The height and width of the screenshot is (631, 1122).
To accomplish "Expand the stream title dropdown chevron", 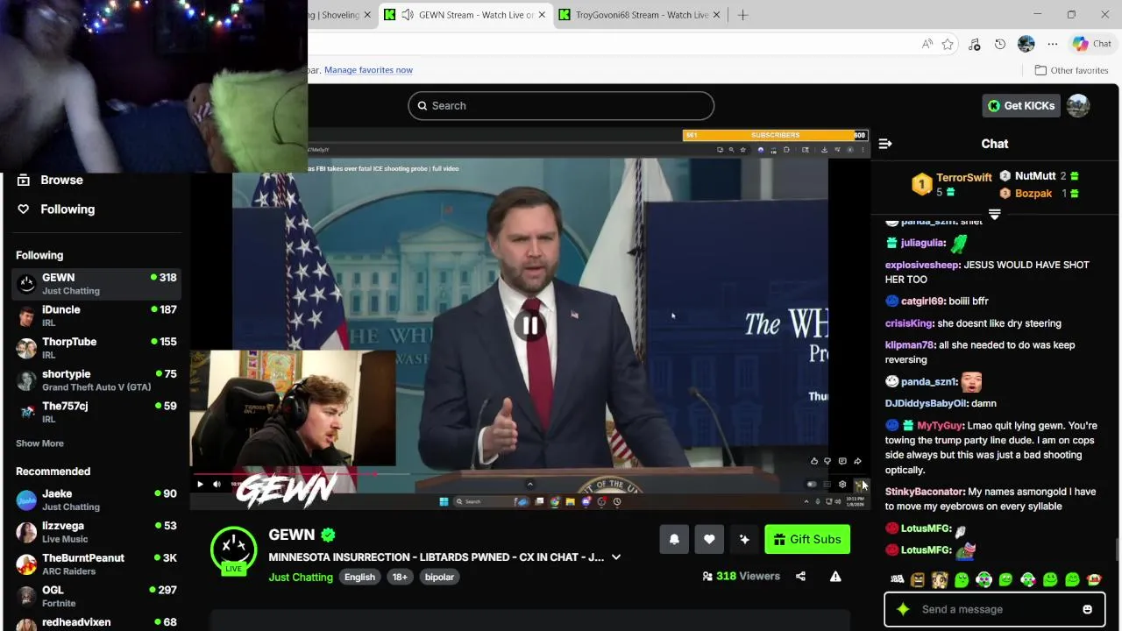I will point(616,557).
